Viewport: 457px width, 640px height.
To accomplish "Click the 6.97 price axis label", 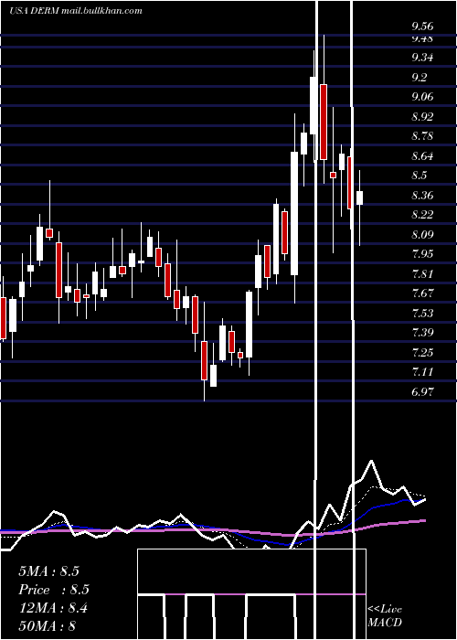I will [422, 392].
